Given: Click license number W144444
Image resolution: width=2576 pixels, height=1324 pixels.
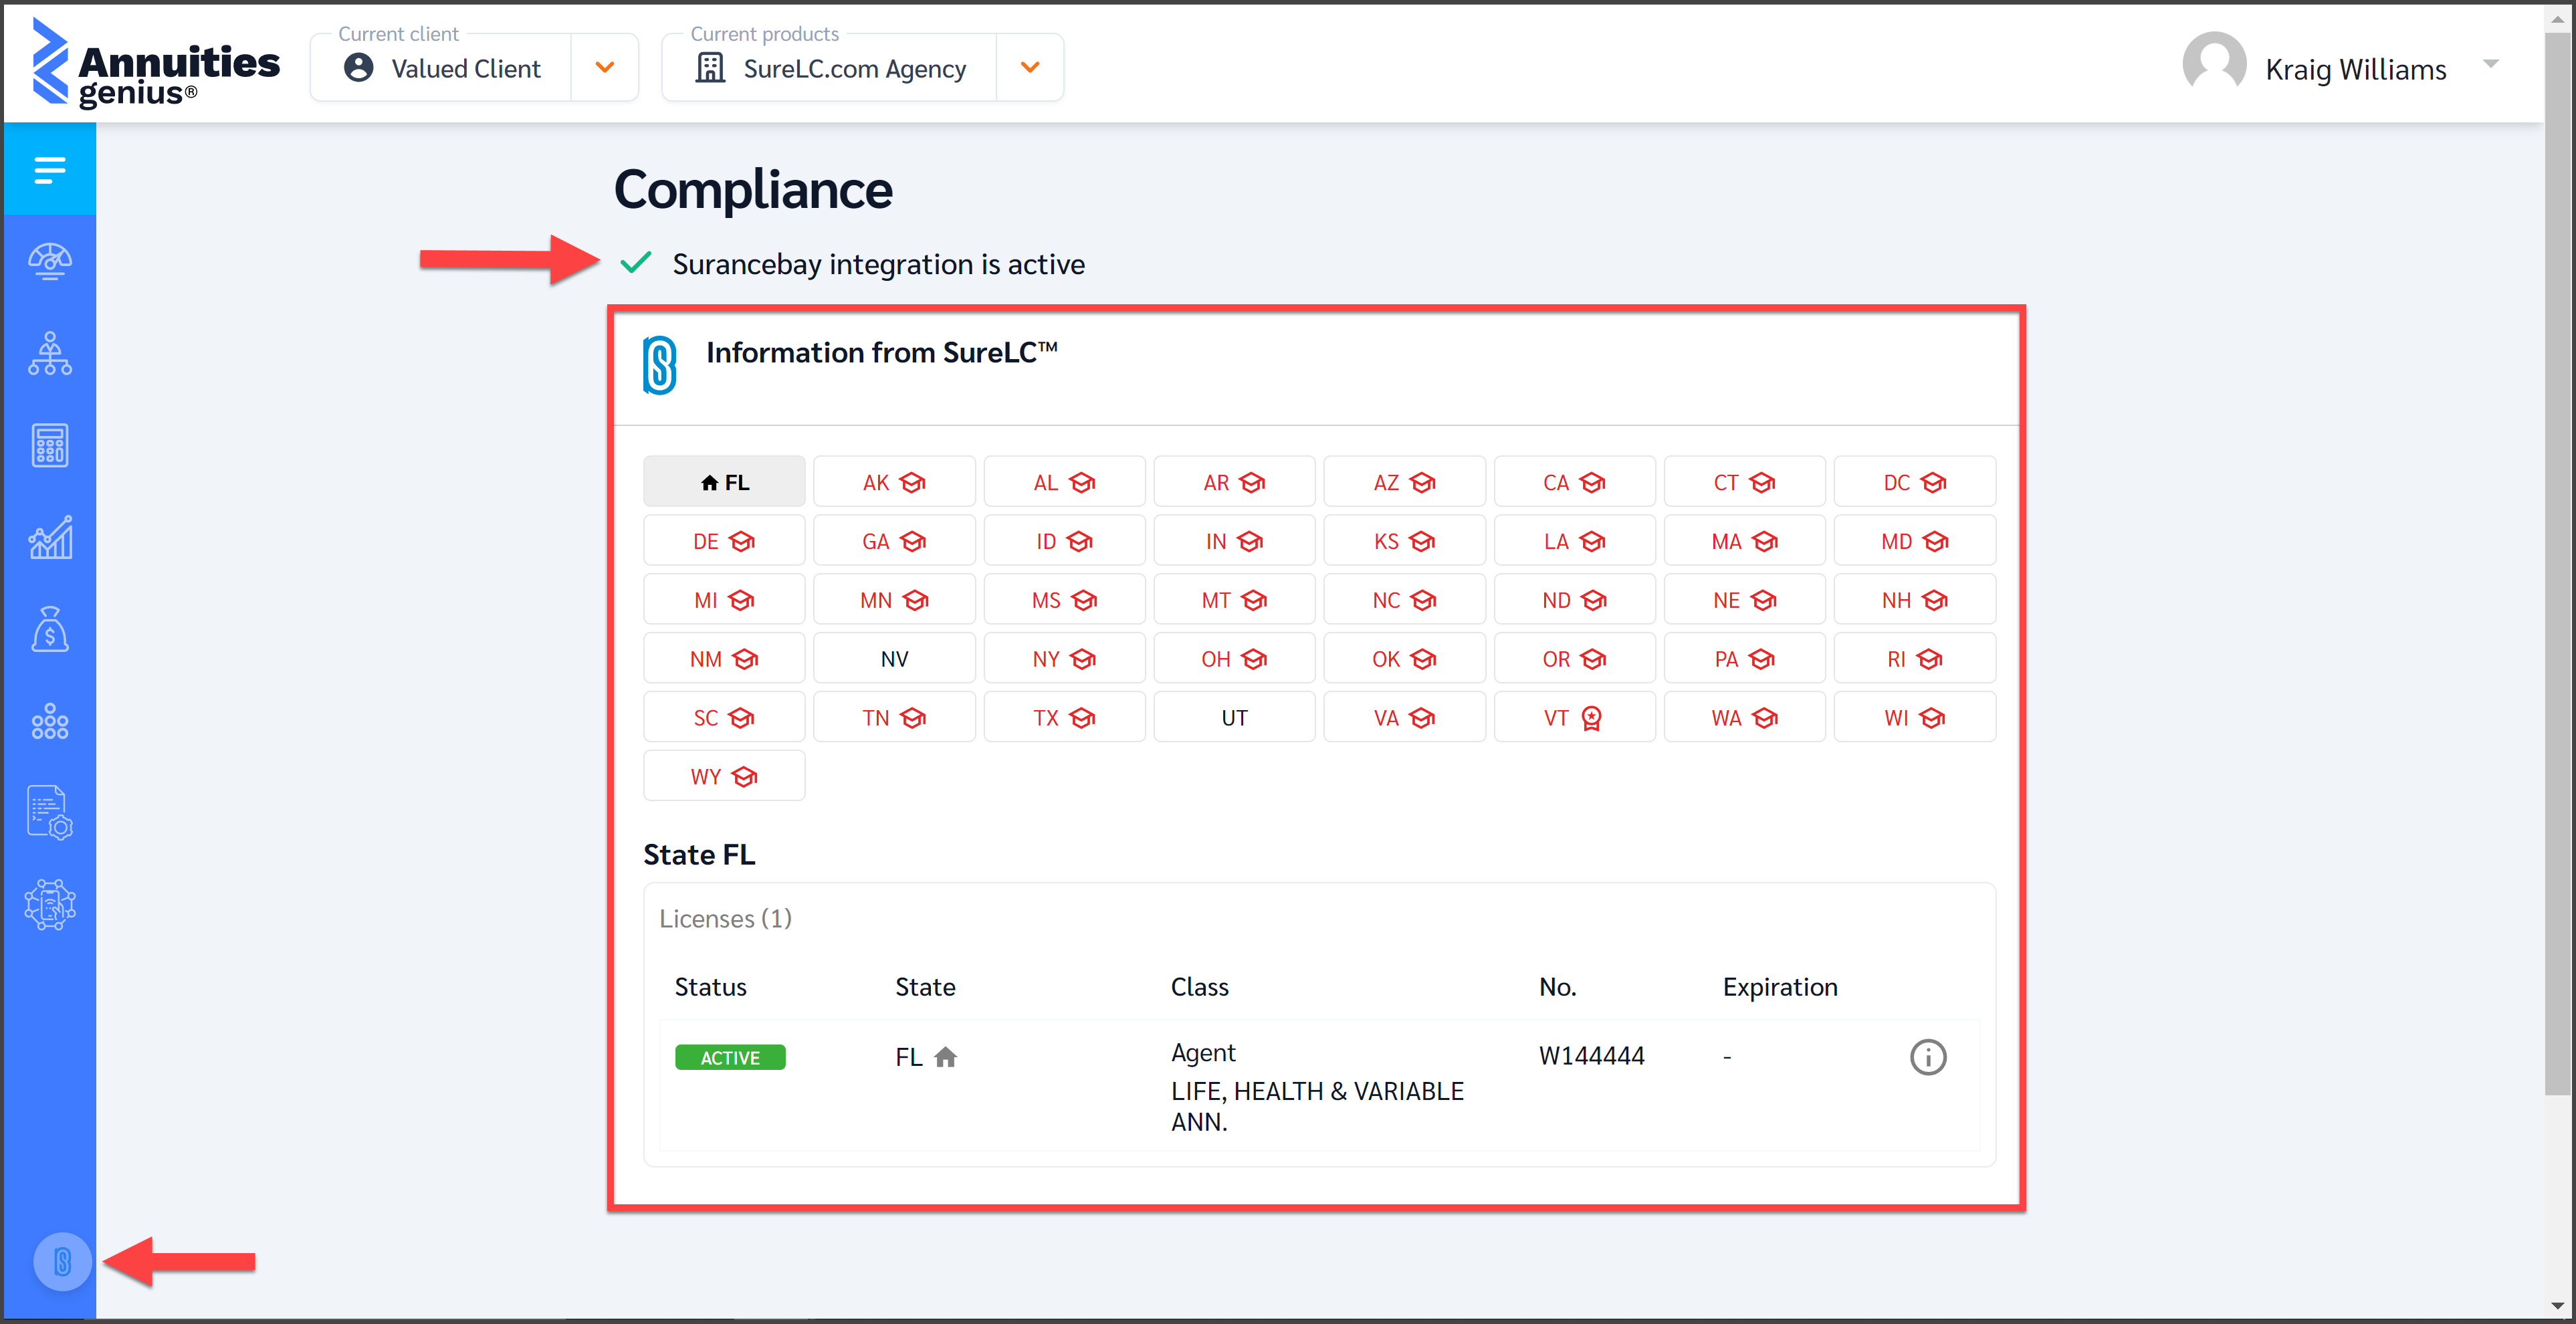Looking at the screenshot, I should click(x=1591, y=1055).
